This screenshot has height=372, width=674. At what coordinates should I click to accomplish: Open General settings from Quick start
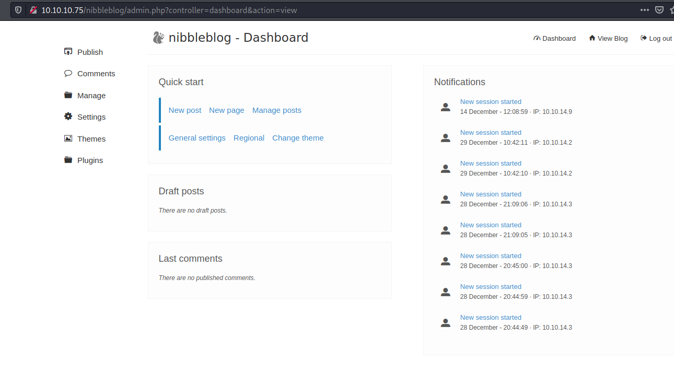(197, 138)
